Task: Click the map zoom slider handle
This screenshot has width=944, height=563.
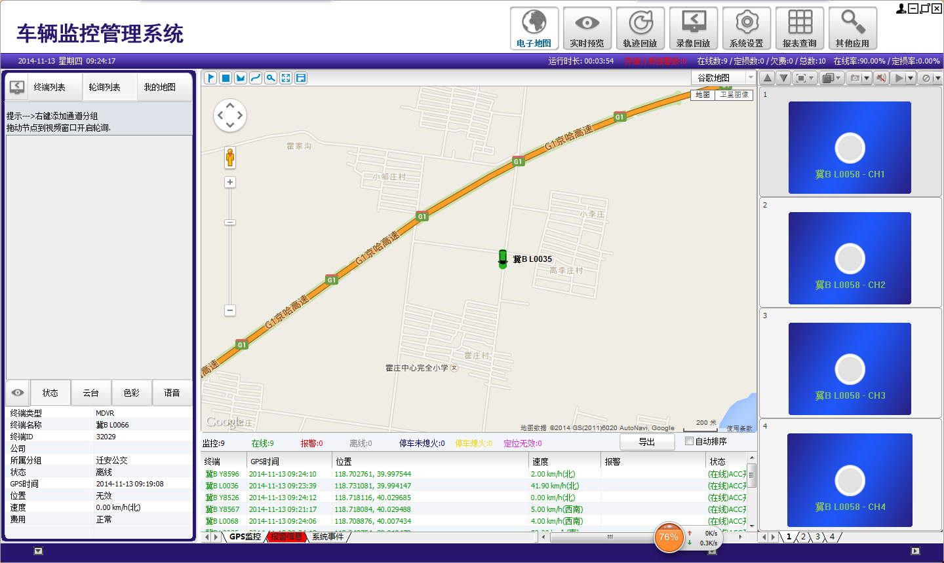Action: pyautogui.click(x=230, y=223)
